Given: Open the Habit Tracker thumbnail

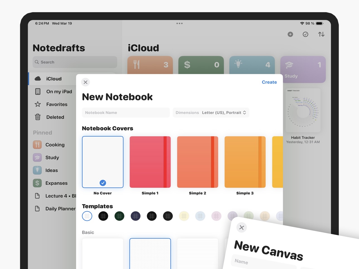Looking at the screenshot, I should coord(303,110).
